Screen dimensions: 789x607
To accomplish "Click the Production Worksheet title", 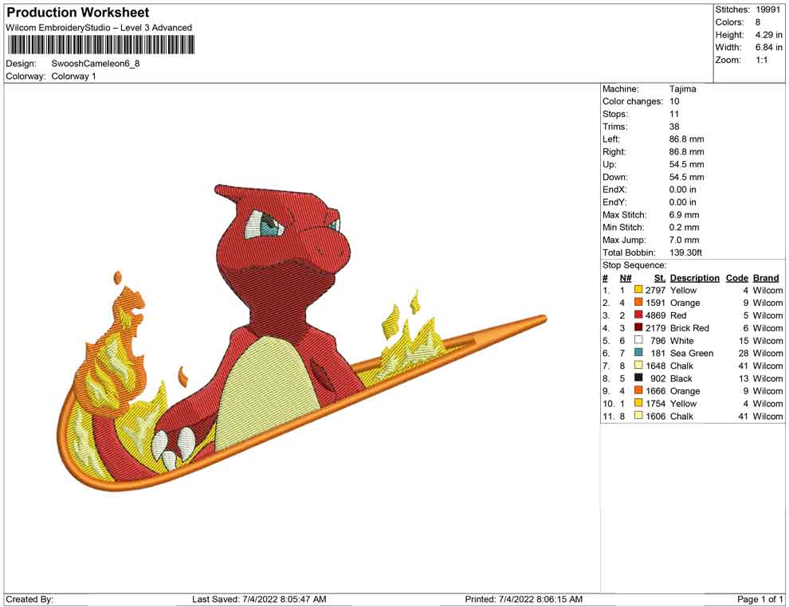I will coord(78,13).
